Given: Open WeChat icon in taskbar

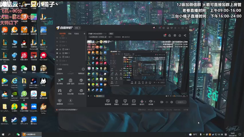Looking at the screenshot, I should click(18, 134).
